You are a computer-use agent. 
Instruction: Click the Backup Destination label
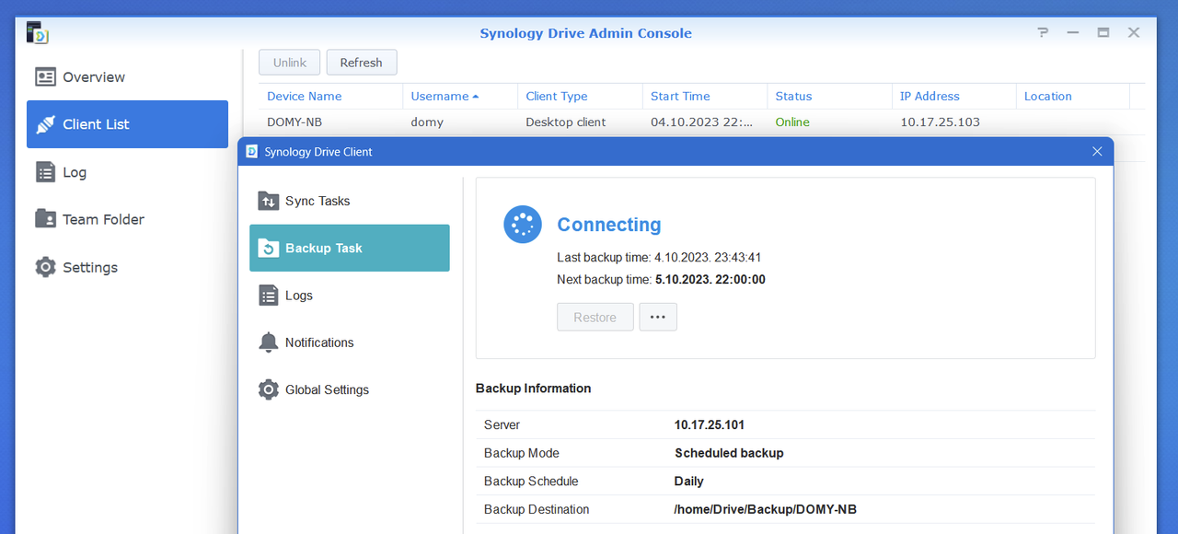pos(537,509)
